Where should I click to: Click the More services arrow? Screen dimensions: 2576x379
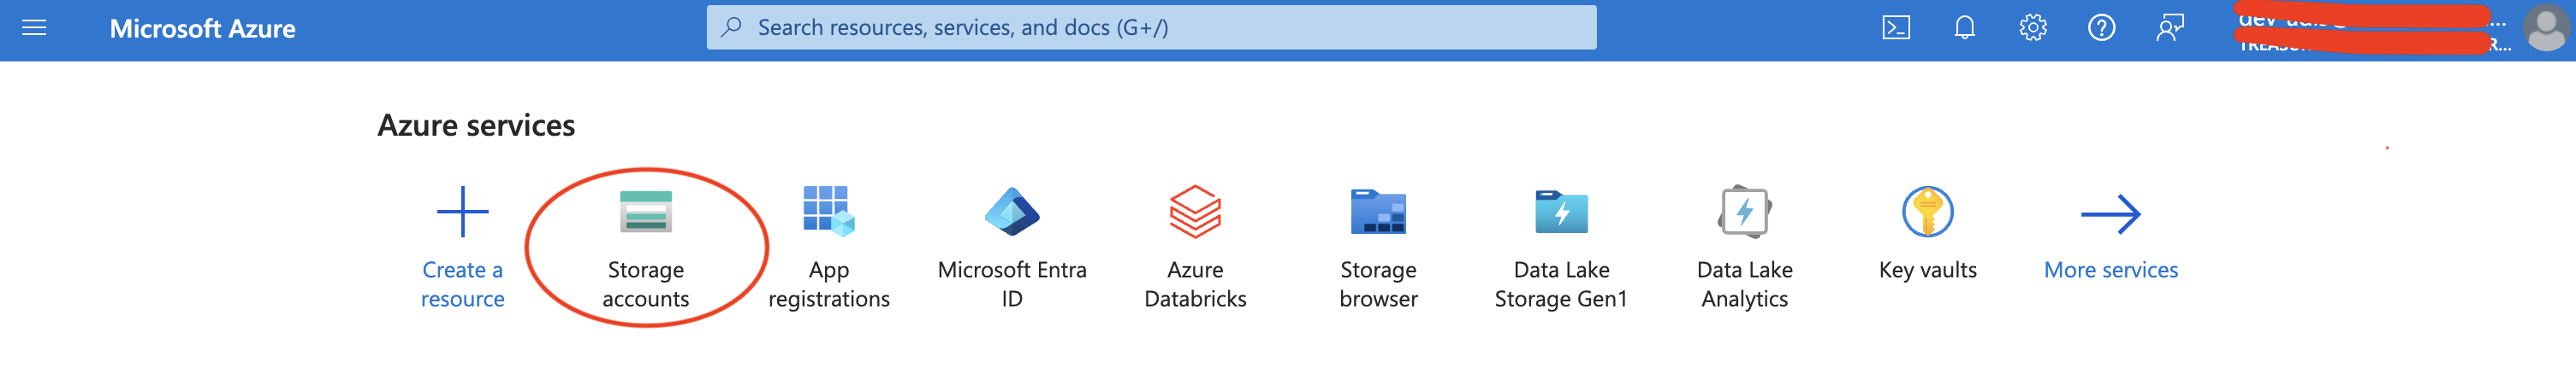(2111, 213)
